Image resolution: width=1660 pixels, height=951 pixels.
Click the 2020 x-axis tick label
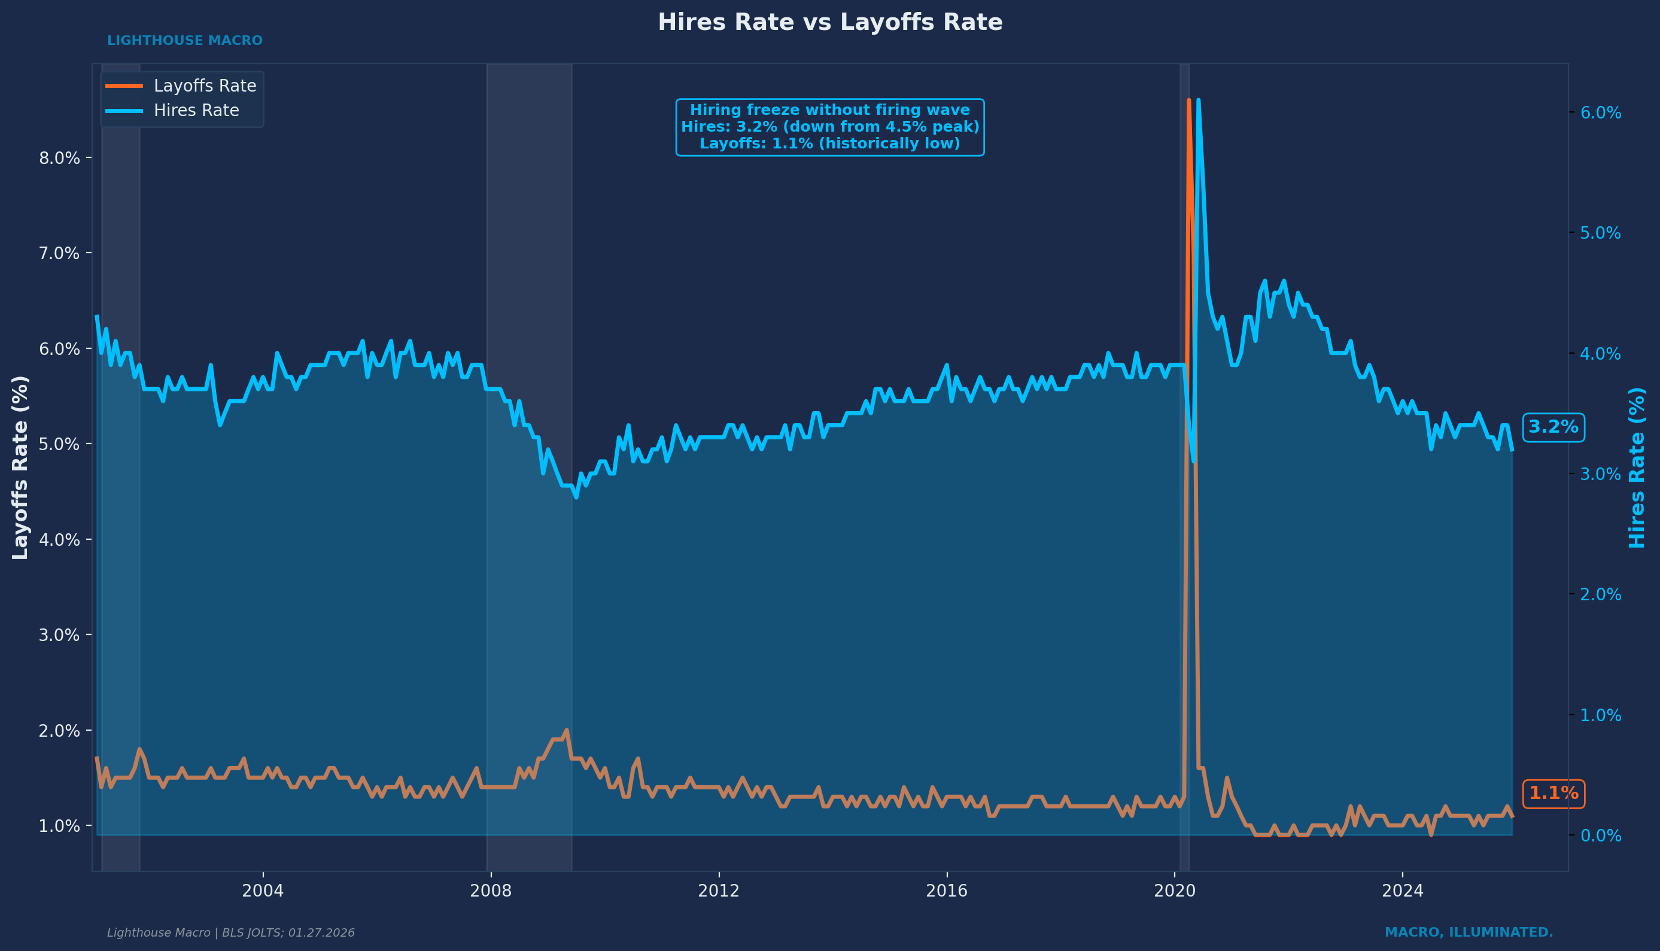tap(1174, 891)
